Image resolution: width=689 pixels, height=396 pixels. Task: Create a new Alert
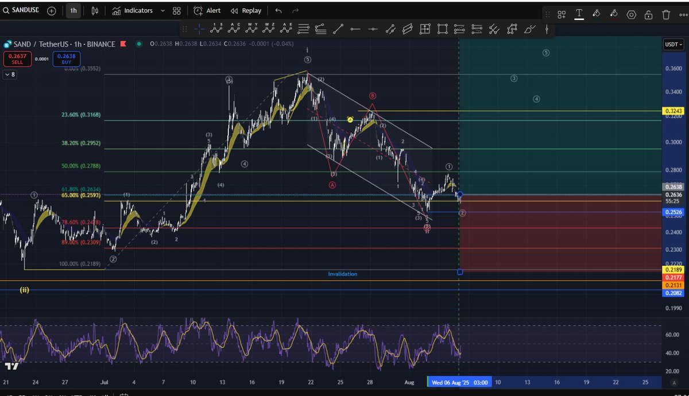point(207,10)
